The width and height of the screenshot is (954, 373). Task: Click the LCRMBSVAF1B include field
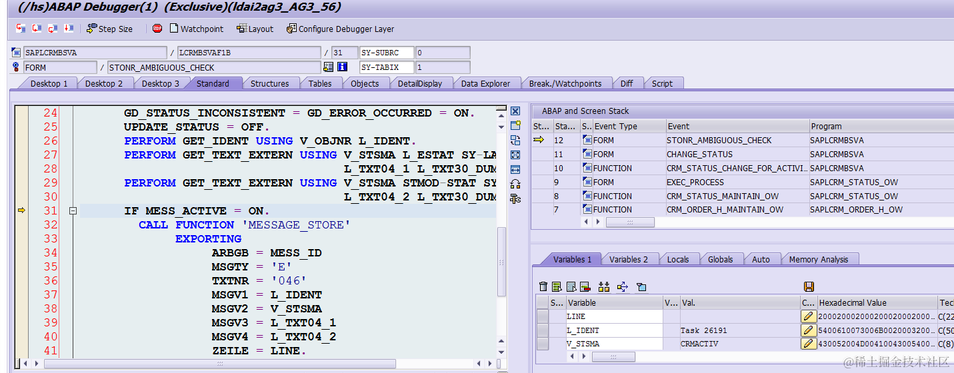pyautogui.click(x=249, y=53)
